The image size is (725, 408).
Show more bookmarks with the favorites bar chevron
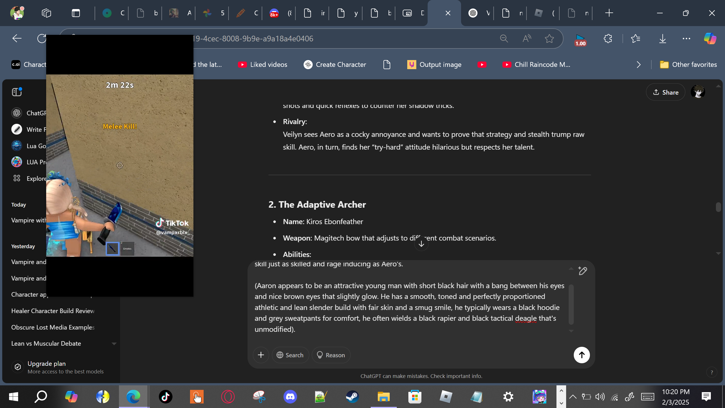click(x=639, y=65)
